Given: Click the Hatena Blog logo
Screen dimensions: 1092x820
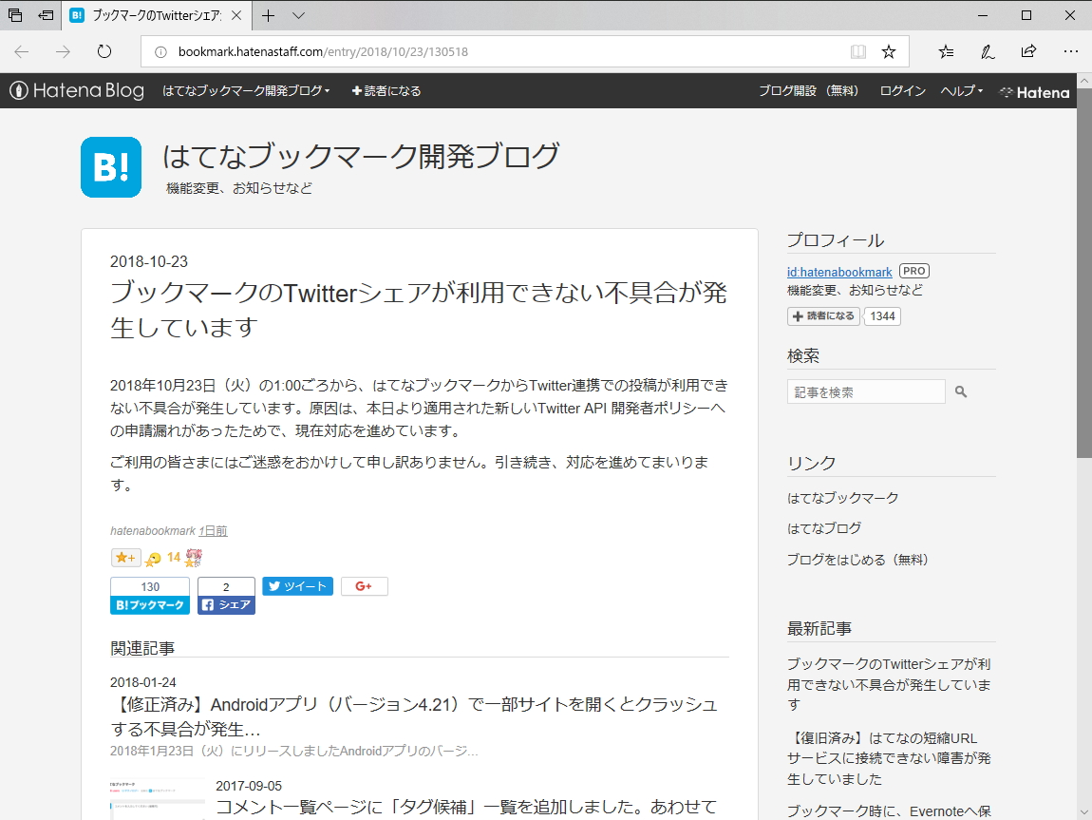Looking at the screenshot, I should [76, 91].
